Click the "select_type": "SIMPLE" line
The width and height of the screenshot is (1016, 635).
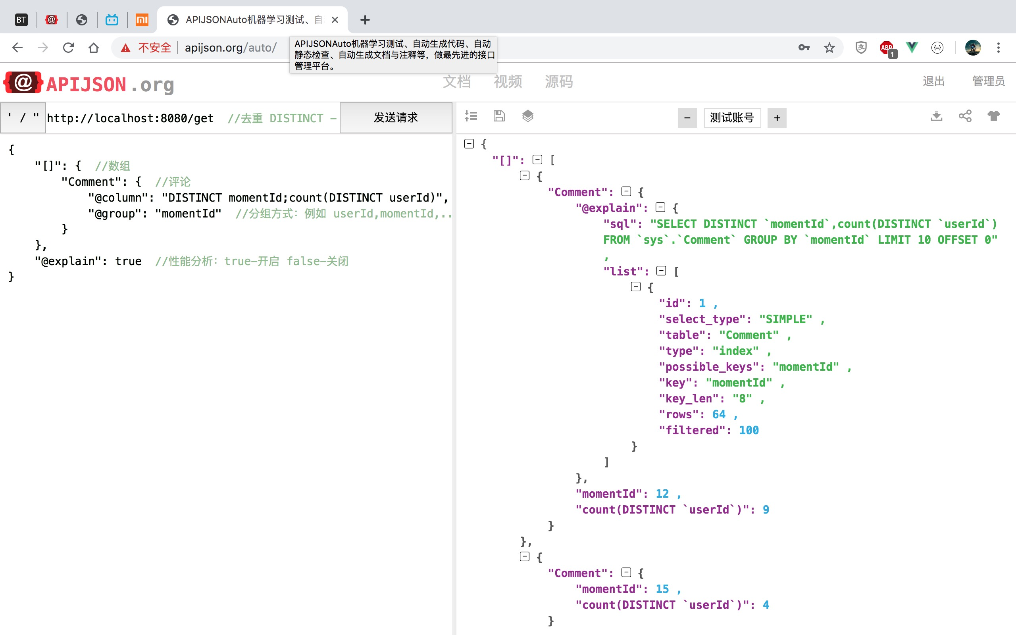[x=741, y=319]
